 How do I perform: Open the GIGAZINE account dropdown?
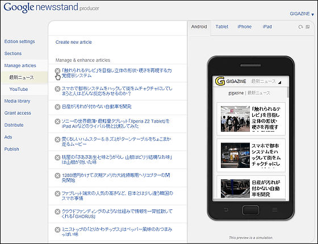click(302, 14)
